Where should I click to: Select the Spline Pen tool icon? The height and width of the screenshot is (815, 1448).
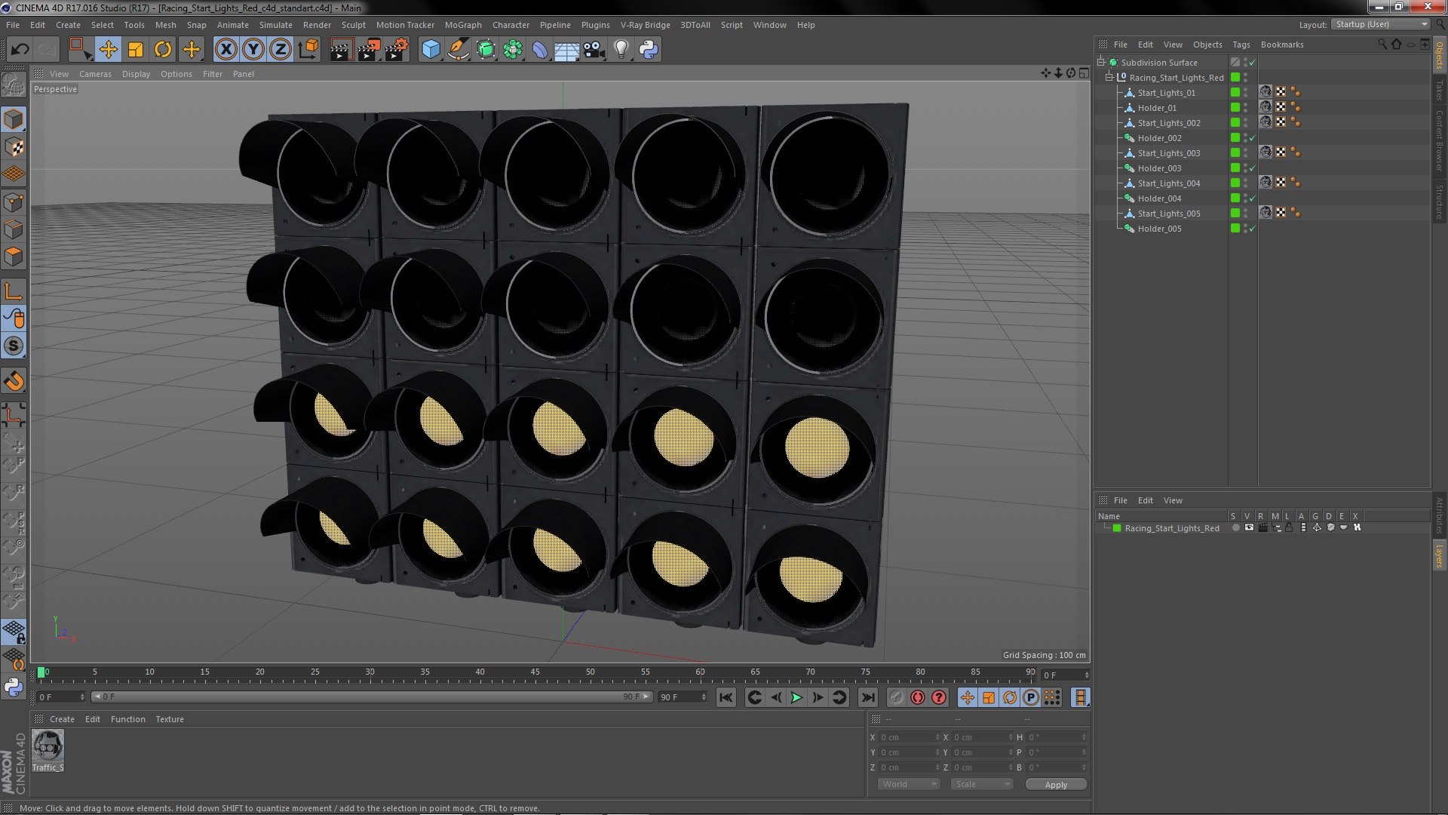coord(458,50)
